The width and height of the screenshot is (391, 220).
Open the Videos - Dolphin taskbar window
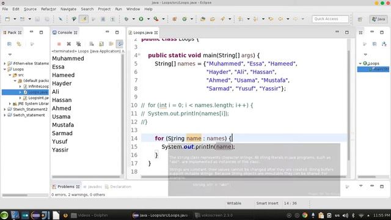pyautogui.click(x=90, y=215)
